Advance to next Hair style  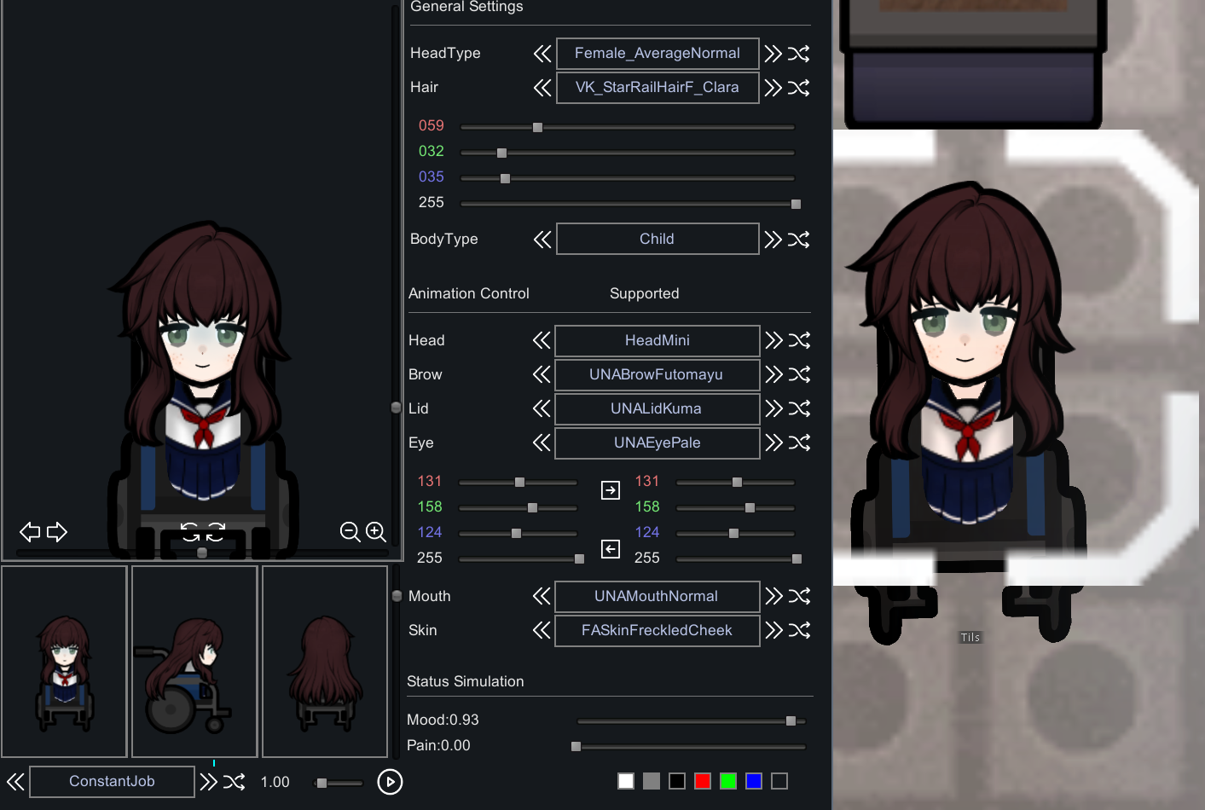tap(773, 88)
